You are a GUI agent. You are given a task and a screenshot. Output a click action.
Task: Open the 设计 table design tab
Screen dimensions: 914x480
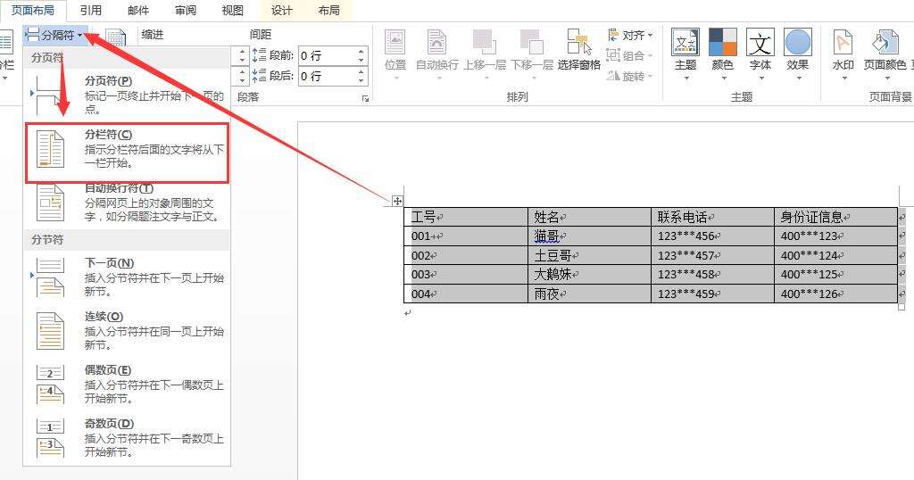281,11
